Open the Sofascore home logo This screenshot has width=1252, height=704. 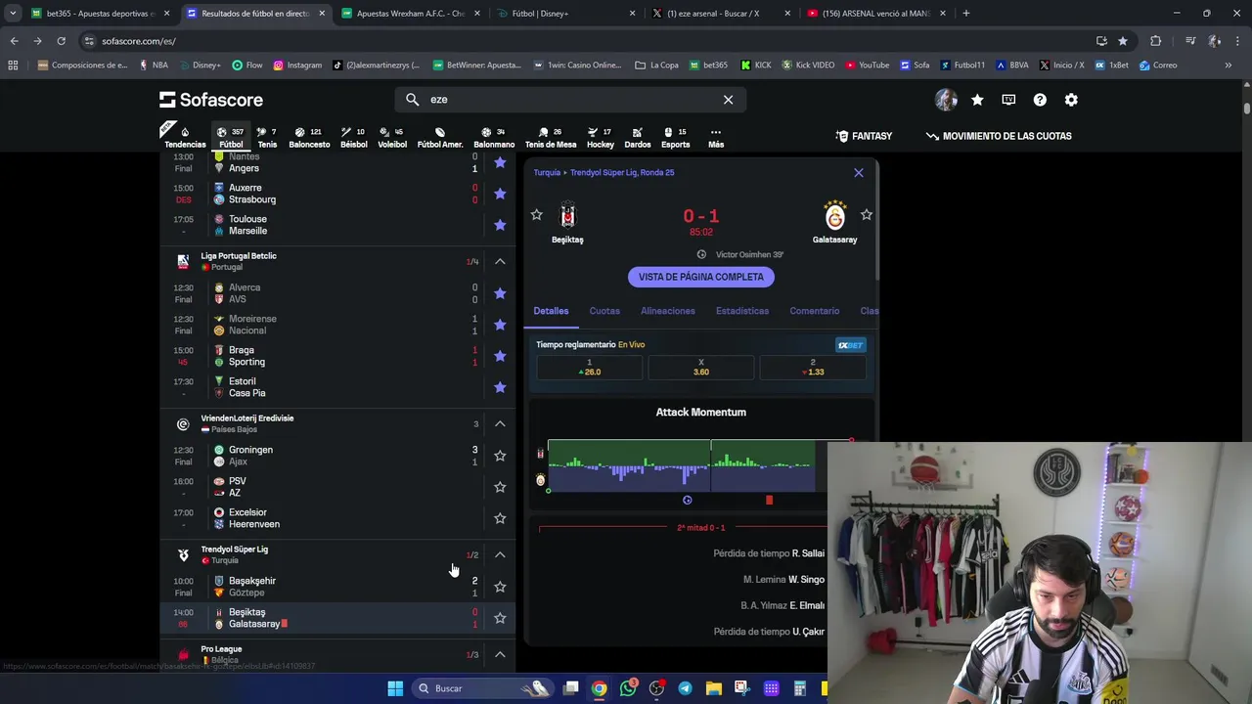pos(211,100)
